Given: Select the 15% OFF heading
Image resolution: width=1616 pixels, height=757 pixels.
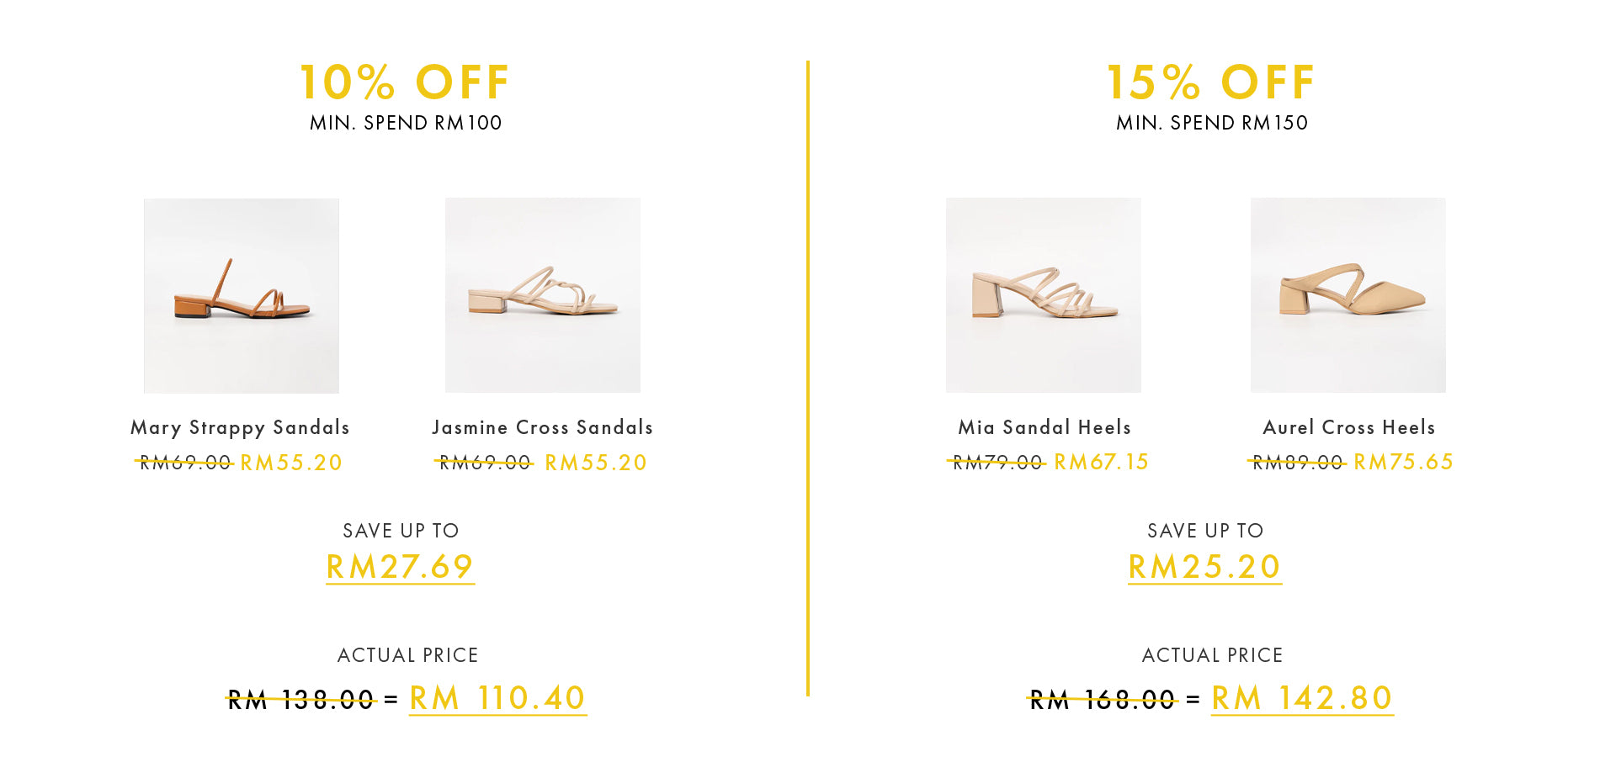Looking at the screenshot, I should 1211,82.
